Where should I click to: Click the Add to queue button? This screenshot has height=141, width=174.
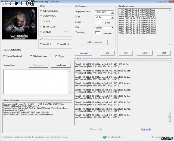95,42
